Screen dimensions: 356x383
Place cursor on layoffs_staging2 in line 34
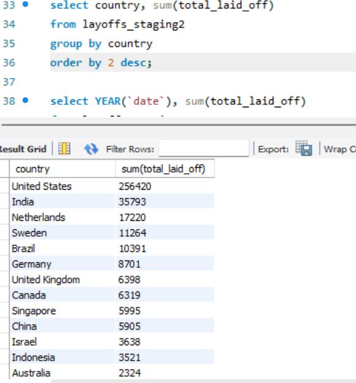click(x=134, y=24)
